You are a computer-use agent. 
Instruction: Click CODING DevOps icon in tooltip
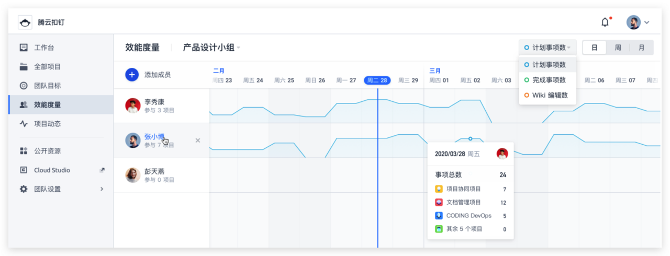point(439,215)
